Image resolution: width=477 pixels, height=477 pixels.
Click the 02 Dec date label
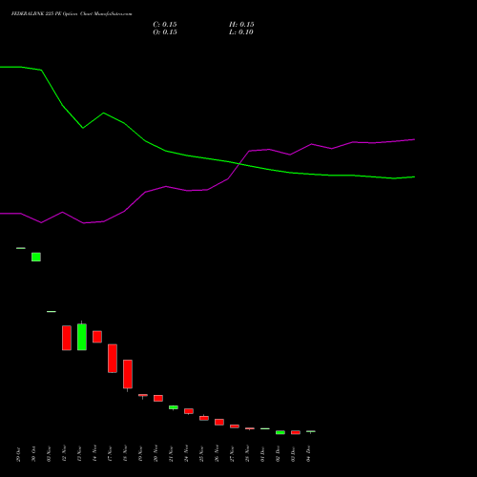[x=278, y=454]
